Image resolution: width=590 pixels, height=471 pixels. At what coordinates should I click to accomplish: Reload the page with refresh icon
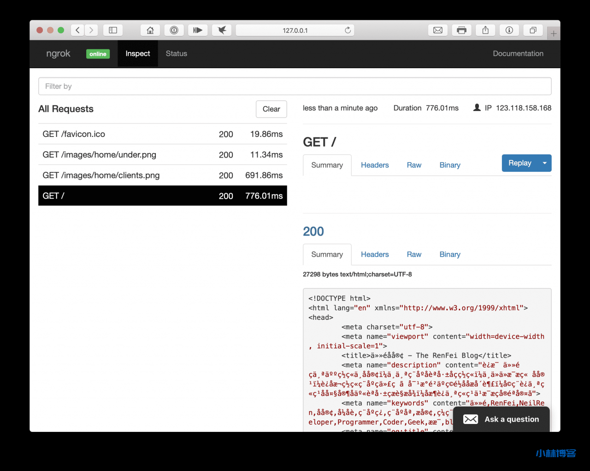click(348, 30)
